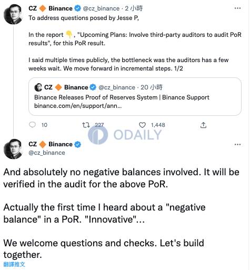Image resolution: width=250 pixels, height=270 pixels.
Task: Click the retweet icon showing 227
Action: coord(86,125)
